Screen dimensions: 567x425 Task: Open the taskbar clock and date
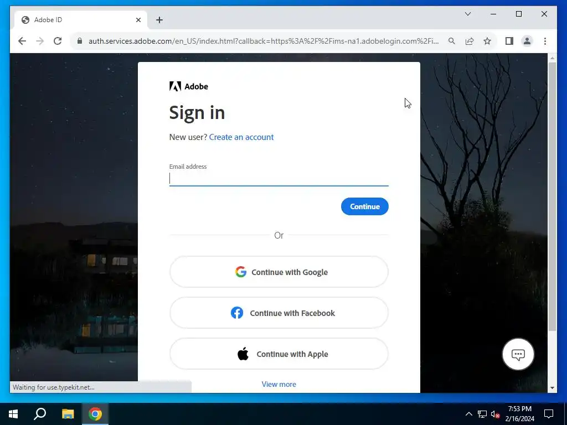(x=519, y=414)
